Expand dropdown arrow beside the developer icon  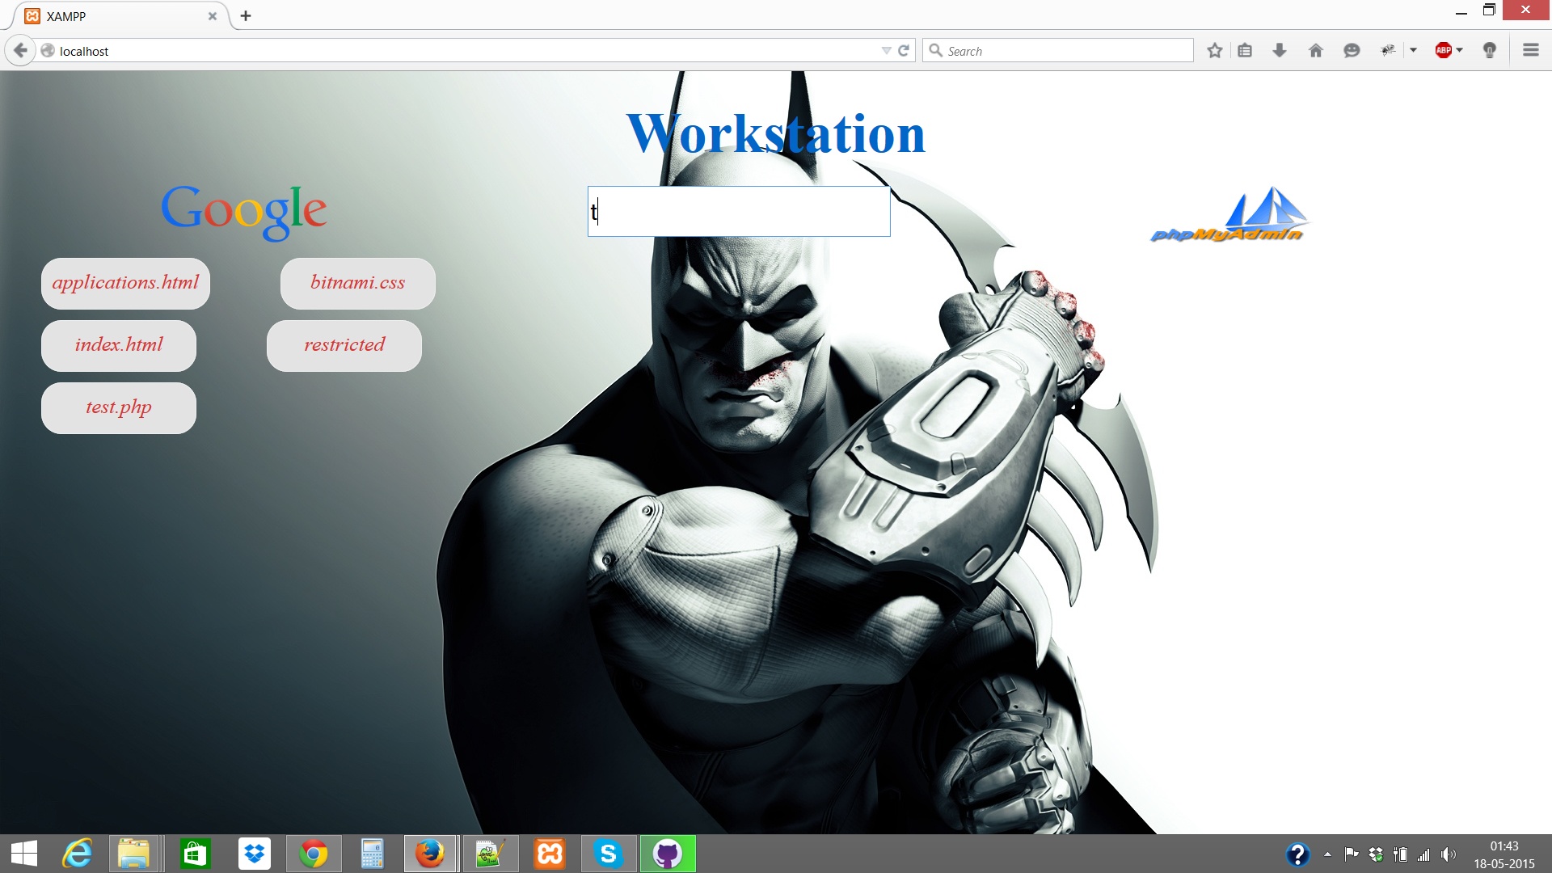(1414, 50)
